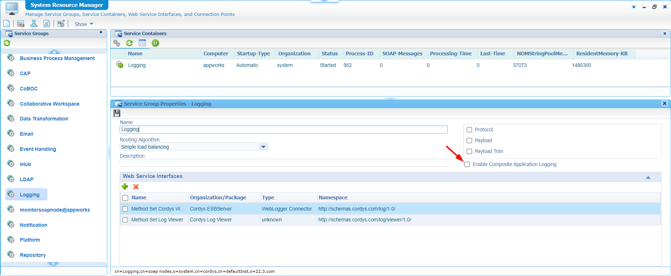This screenshot has width=671, height=276.
Task: Sort containers by the Startup-Type column
Action: pos(254,54)
